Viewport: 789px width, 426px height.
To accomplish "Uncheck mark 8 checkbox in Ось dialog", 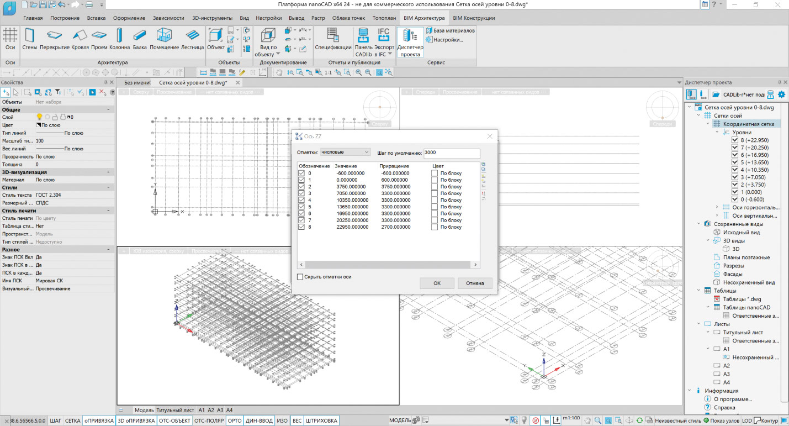I will (x=301, y=227).
